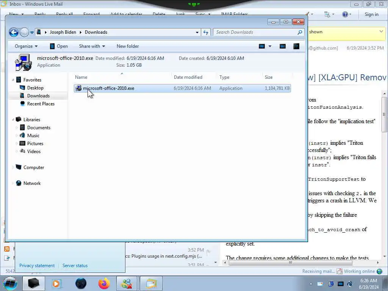Select Downloads in Favorites
The width and height of the screenshot is (388, 291).
pyautogui.click(x=38, y=96)
